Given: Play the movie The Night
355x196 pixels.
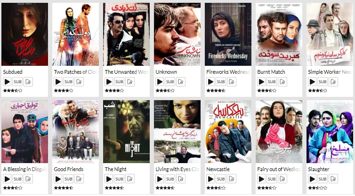Looking at the screenshot, I should [109, 179].
